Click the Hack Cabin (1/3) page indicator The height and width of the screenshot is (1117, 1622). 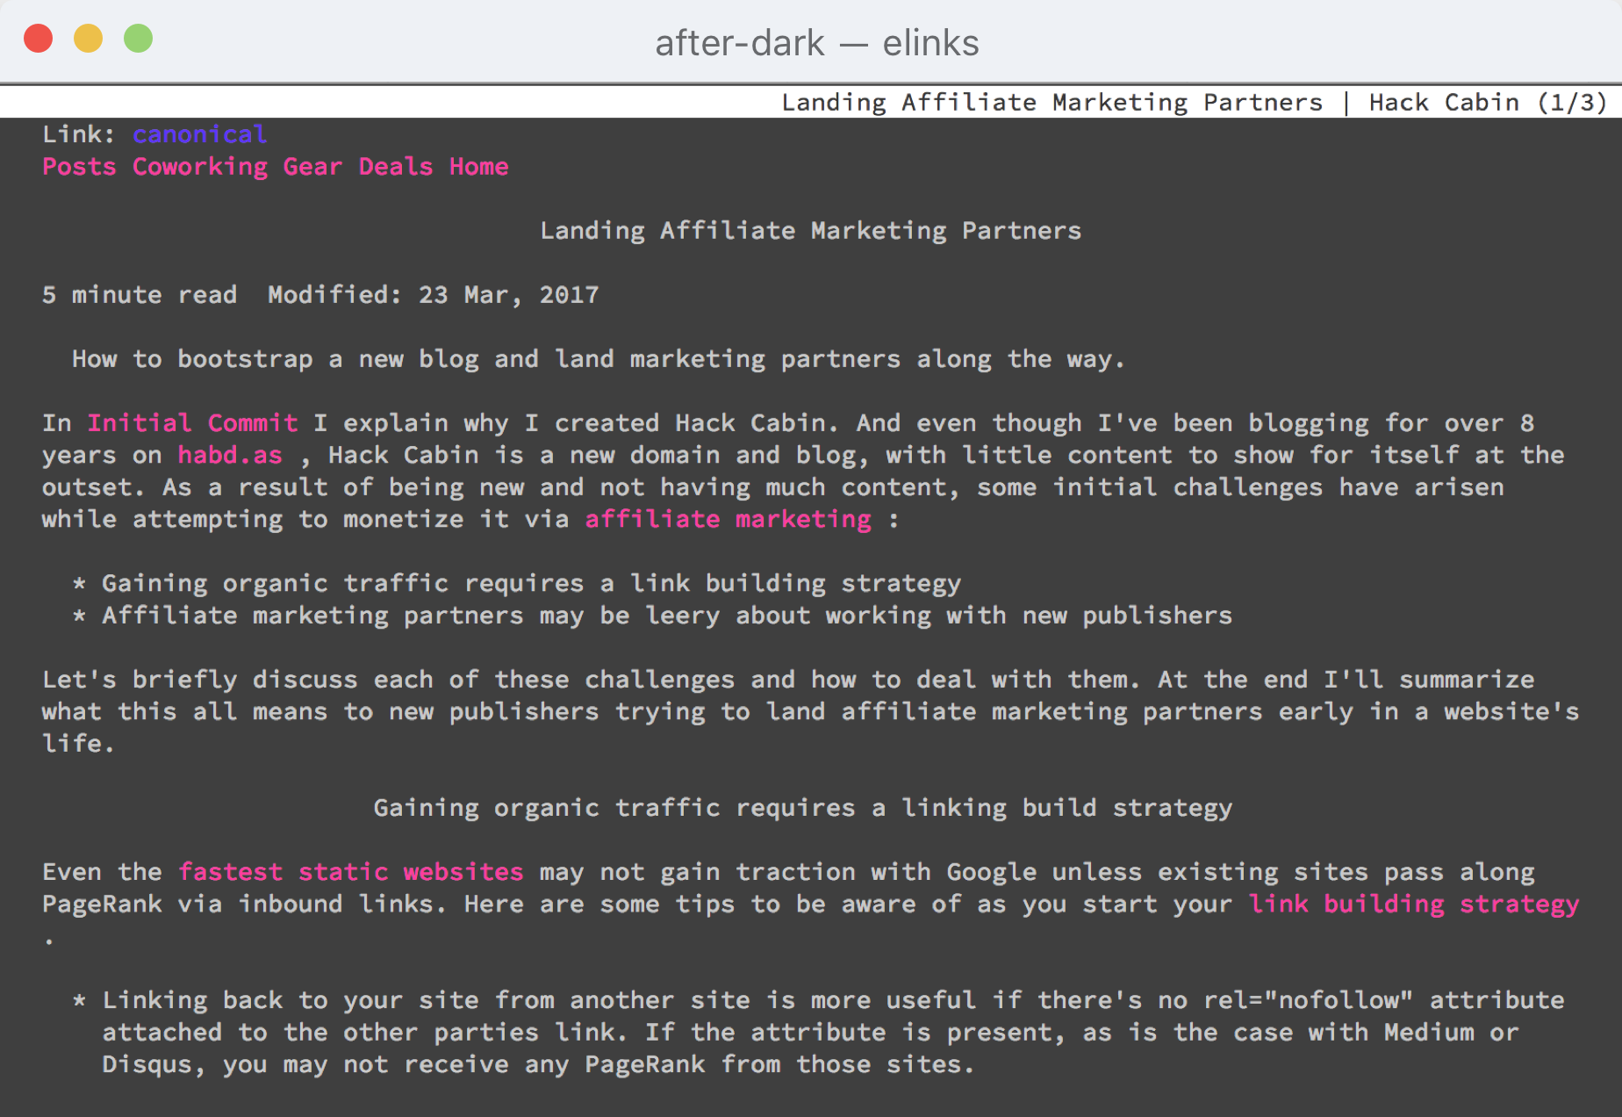coord(1487,103)
